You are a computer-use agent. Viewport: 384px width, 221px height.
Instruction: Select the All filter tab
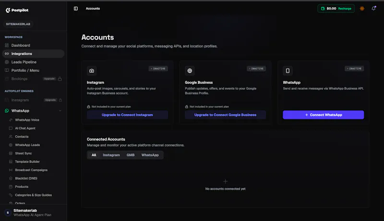tap(94, 155)
